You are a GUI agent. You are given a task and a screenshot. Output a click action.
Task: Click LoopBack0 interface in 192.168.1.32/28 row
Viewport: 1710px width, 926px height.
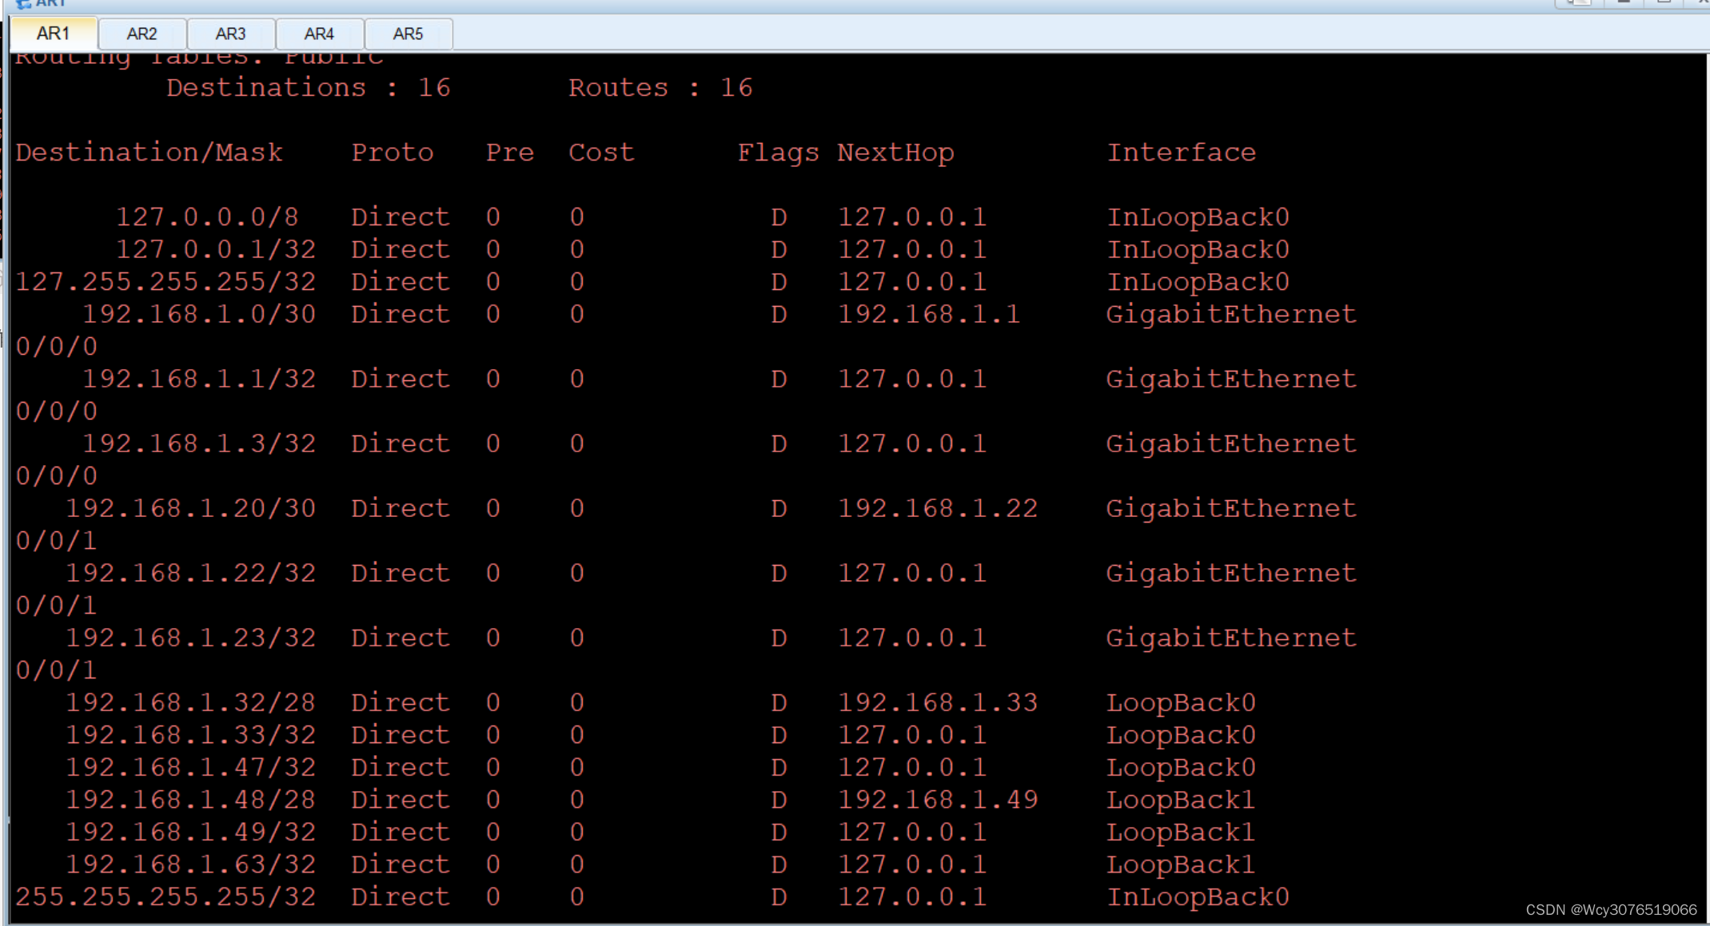[1181, 703]
